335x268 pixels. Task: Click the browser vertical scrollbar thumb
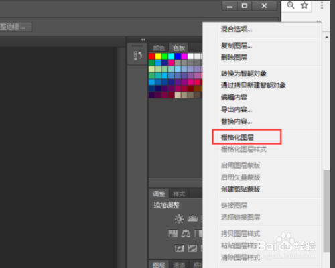pyautogui.click(x=327, y=211)
